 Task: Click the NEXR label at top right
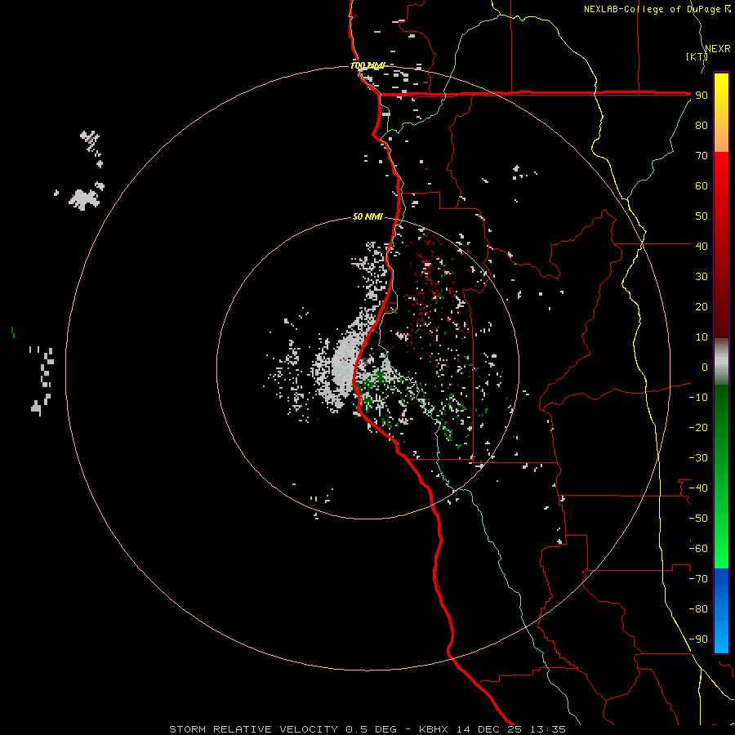pyautogui.click(x=718, y=49)
